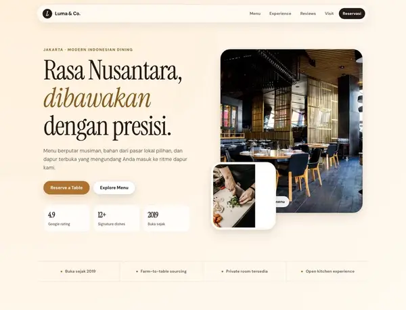Click the 4.9 Google rating card
406x310 pixels.
(67, 219)
